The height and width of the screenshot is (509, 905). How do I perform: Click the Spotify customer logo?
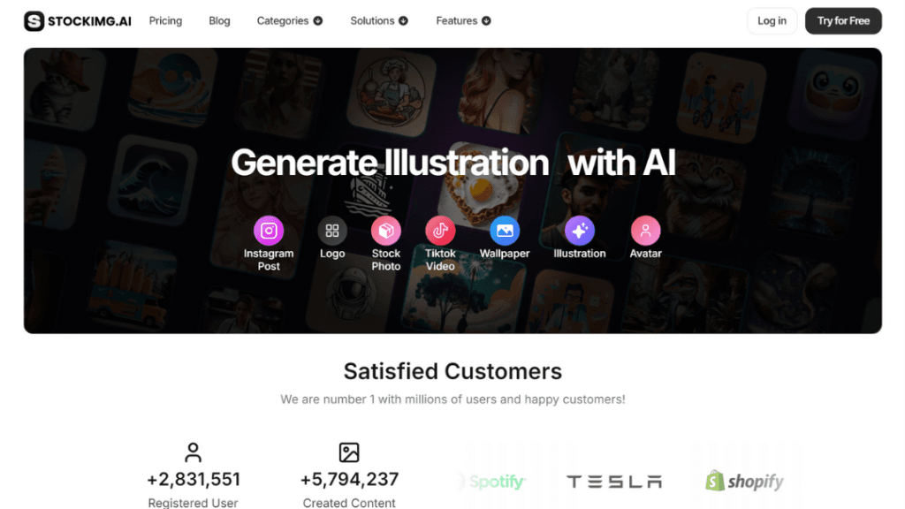pyautogui.click(x=496, y=482)
